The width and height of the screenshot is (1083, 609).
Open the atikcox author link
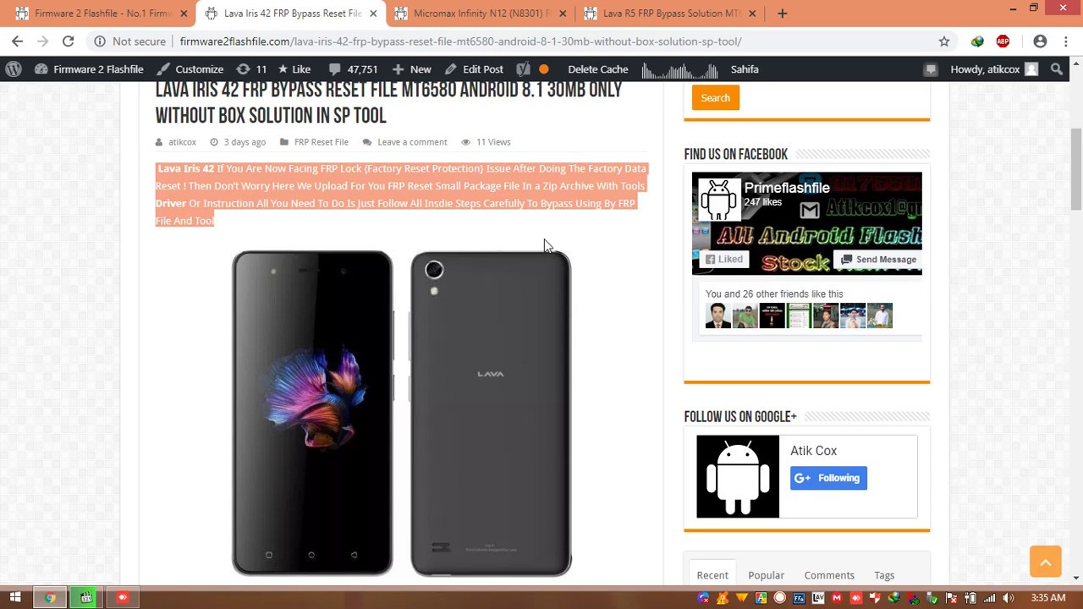click(182, 142)
